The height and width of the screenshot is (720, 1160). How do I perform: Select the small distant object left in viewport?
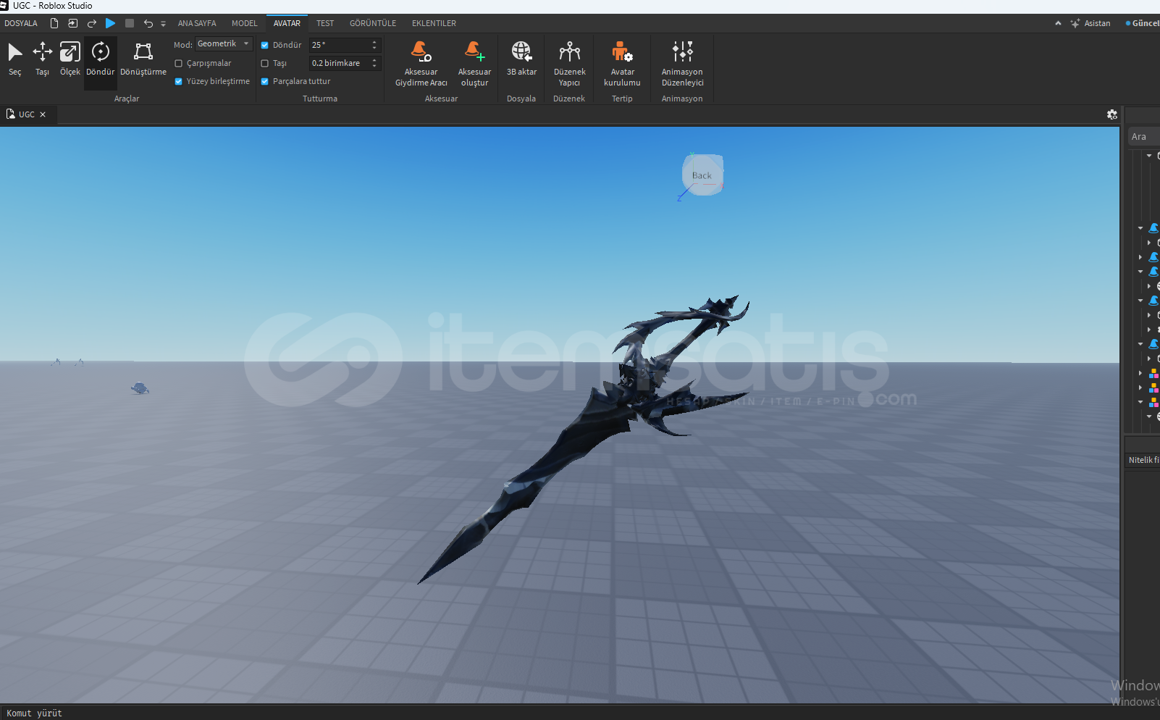pos(140,389)
